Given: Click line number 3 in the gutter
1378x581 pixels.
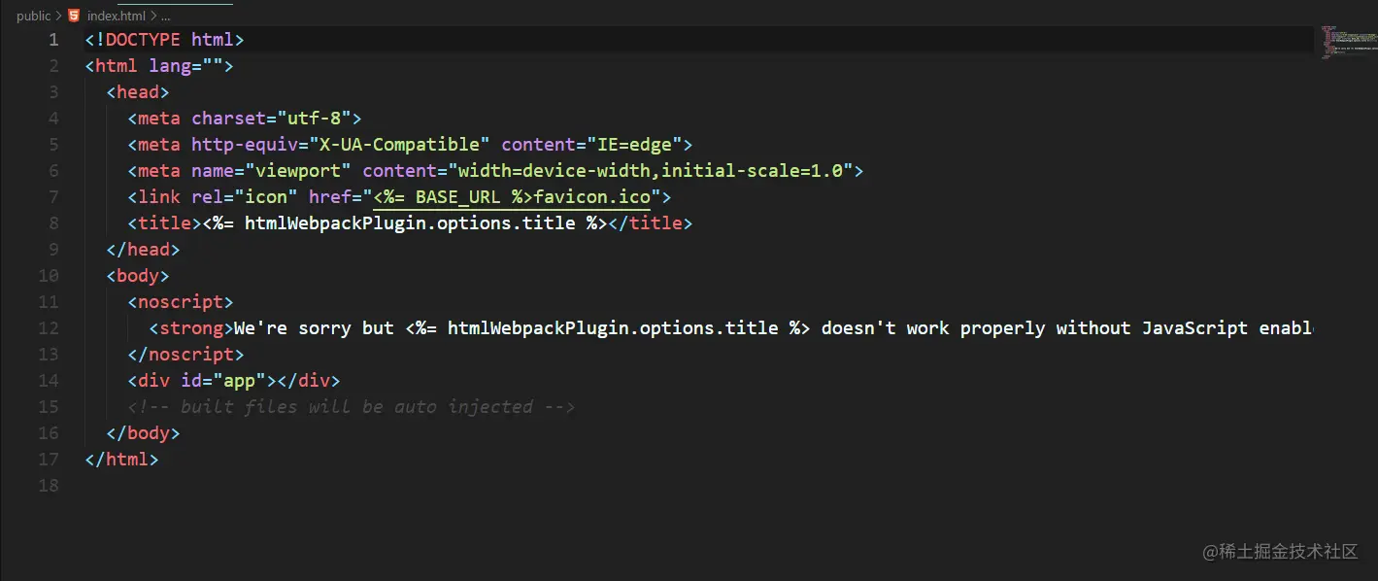Looking at the screenshot, I should (53, 92).
